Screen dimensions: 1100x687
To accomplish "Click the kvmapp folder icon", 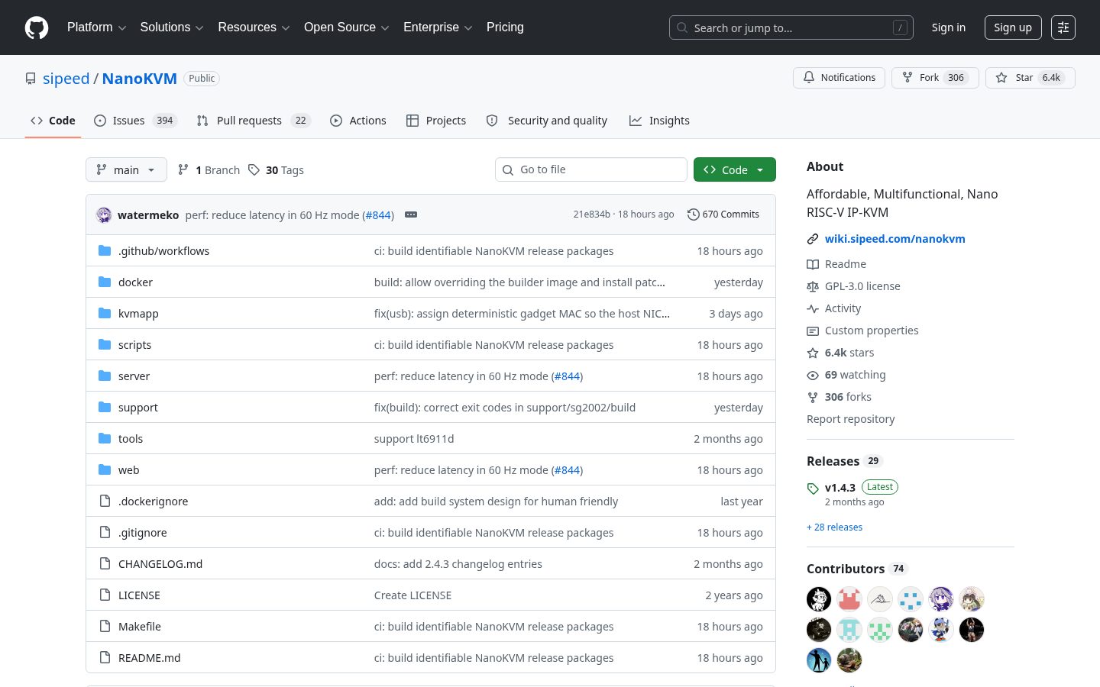I will (x=105, y=313).
